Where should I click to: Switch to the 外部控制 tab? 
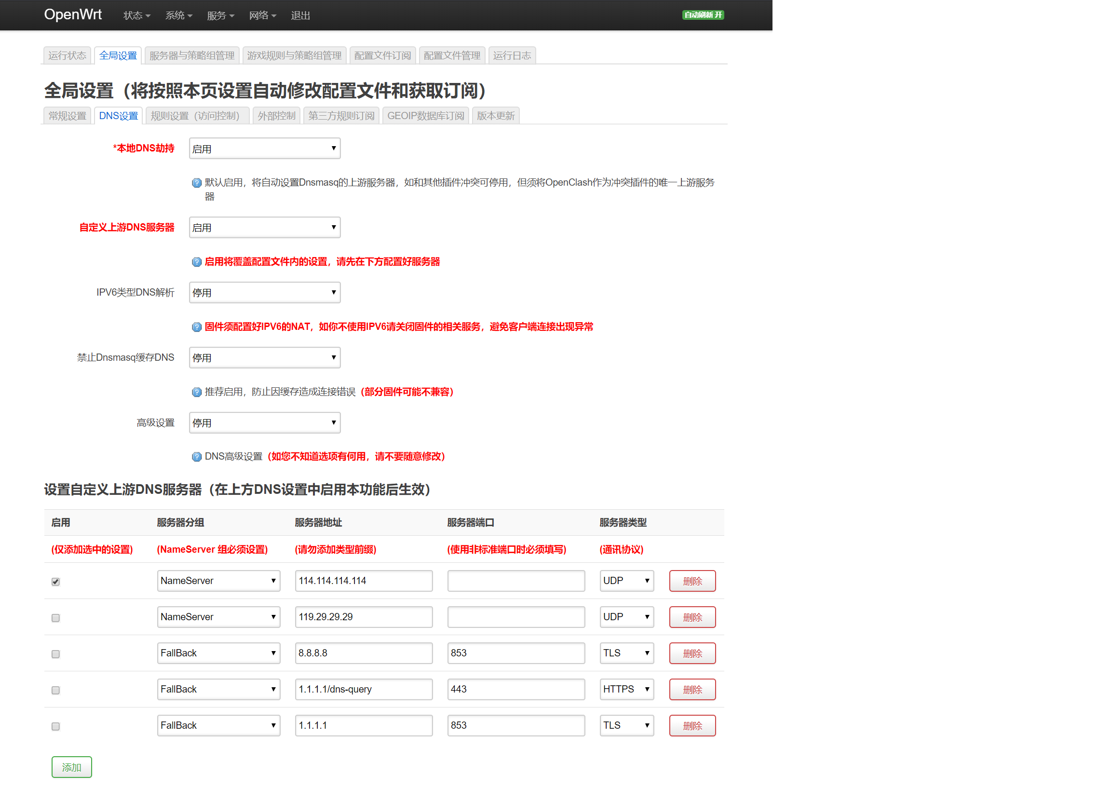pyautogui.click(x=276, y=116)
